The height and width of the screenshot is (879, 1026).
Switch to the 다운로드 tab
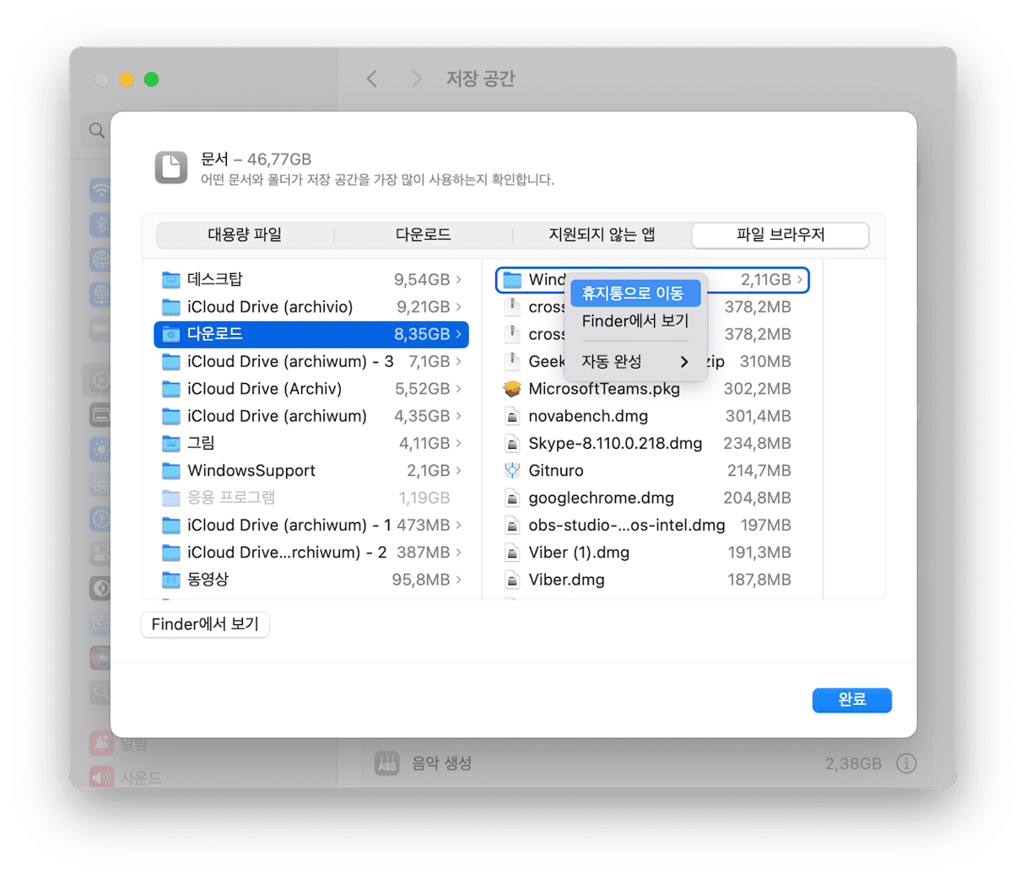pyautogui.click(x=424, y=235)
